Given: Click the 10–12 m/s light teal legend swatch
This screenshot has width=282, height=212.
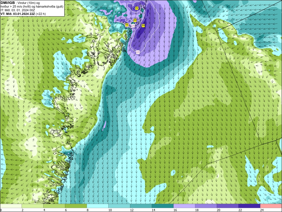Looking at the screenshot, I should tap(119, 206).
